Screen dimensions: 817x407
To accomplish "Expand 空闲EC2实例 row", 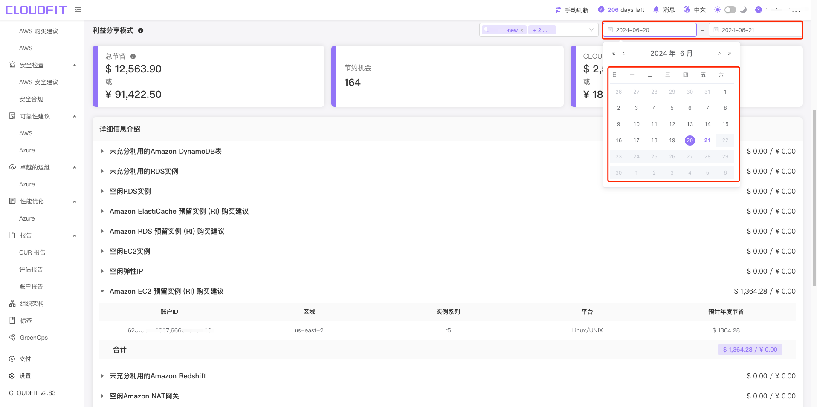I will (x=102, y=251).
